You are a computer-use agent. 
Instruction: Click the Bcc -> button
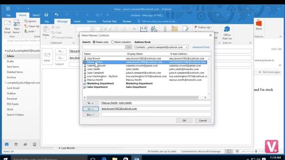pos(90,115)
